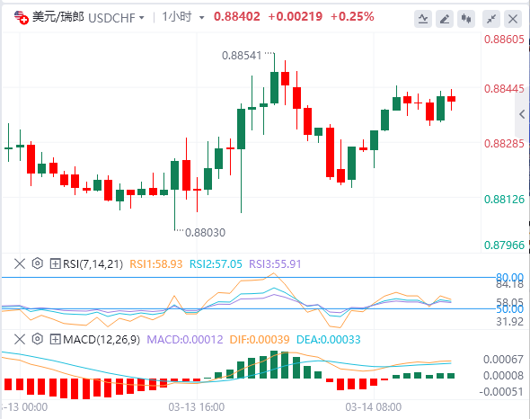Click the 美元/瑞郎 pair name
Image resolution: width=530 pixels, height=419 pixels.
[x=58, y=17]
